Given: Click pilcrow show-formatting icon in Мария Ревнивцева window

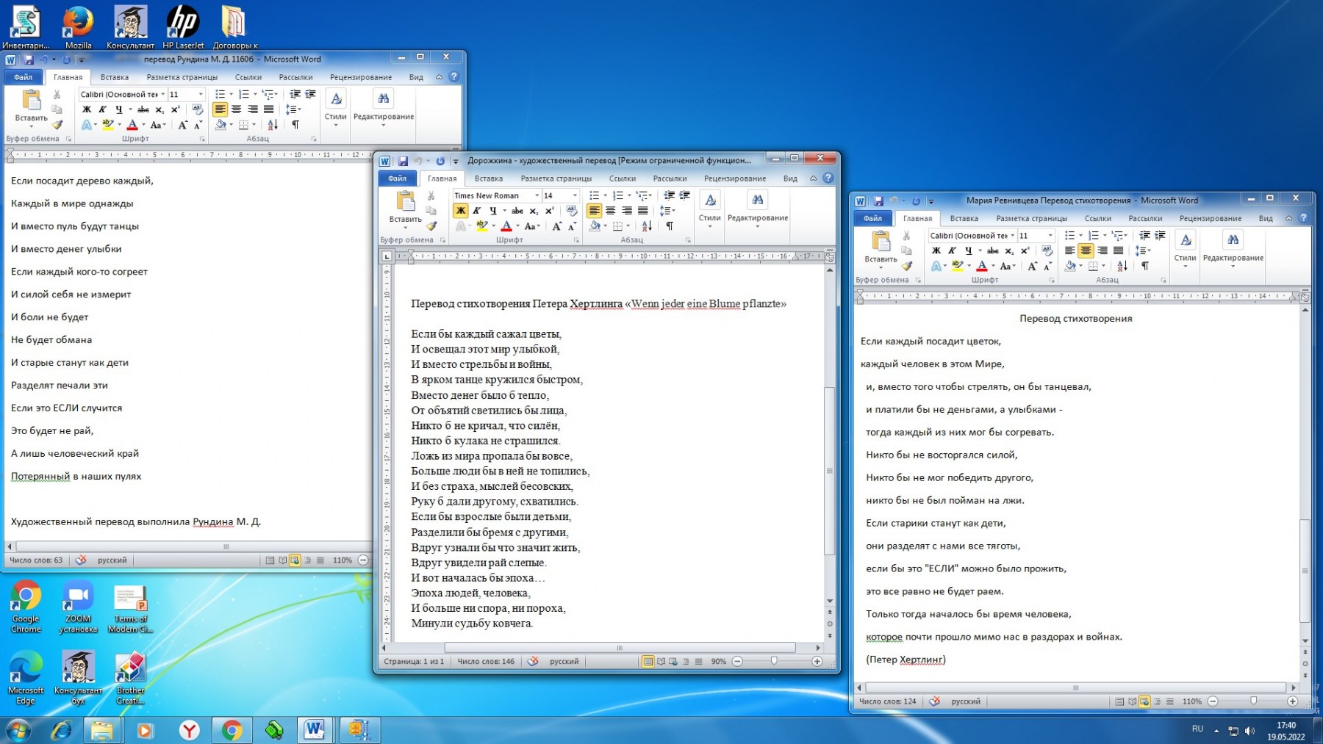Looking at the screenshot, I should [1144, 266].
